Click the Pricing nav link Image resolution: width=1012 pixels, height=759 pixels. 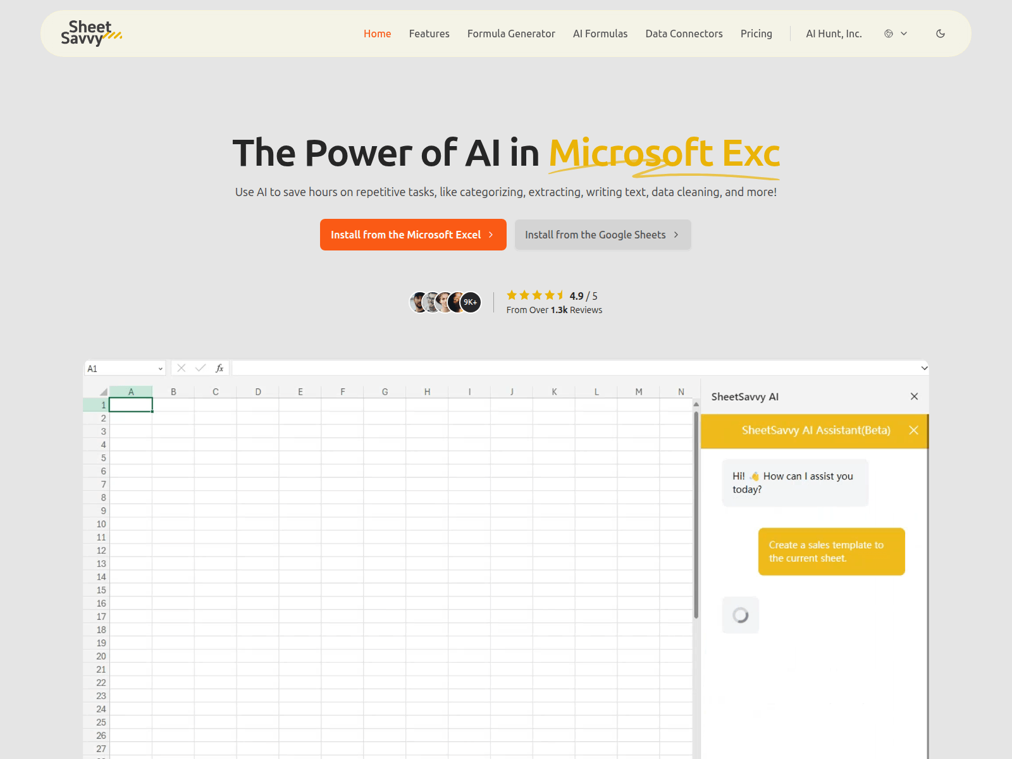click(756, 34)
